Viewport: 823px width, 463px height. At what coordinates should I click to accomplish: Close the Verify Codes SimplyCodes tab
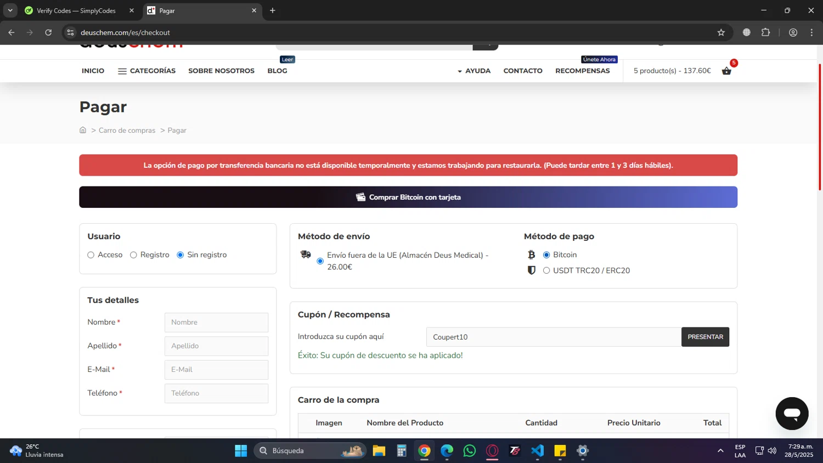point(132,10)
